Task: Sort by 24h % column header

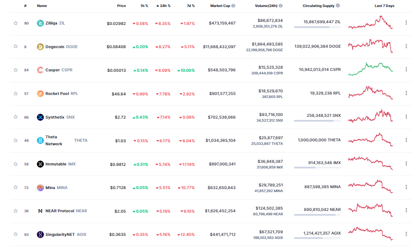Action: [165, 6]
